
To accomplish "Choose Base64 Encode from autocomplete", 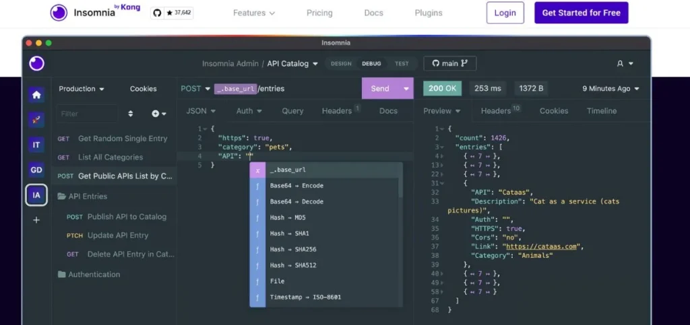I will (324, 186).
